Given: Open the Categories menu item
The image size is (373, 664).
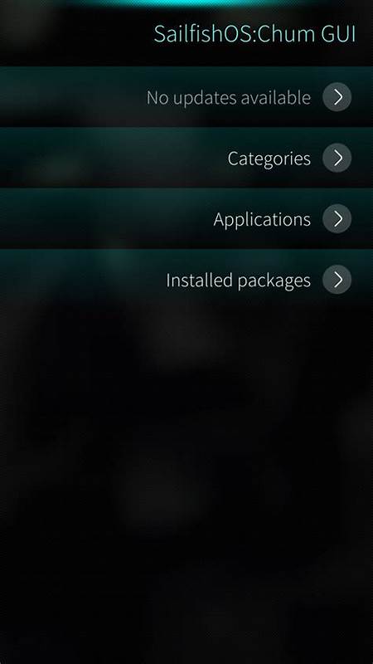Looking at the screenshot, I should point(186,158).
